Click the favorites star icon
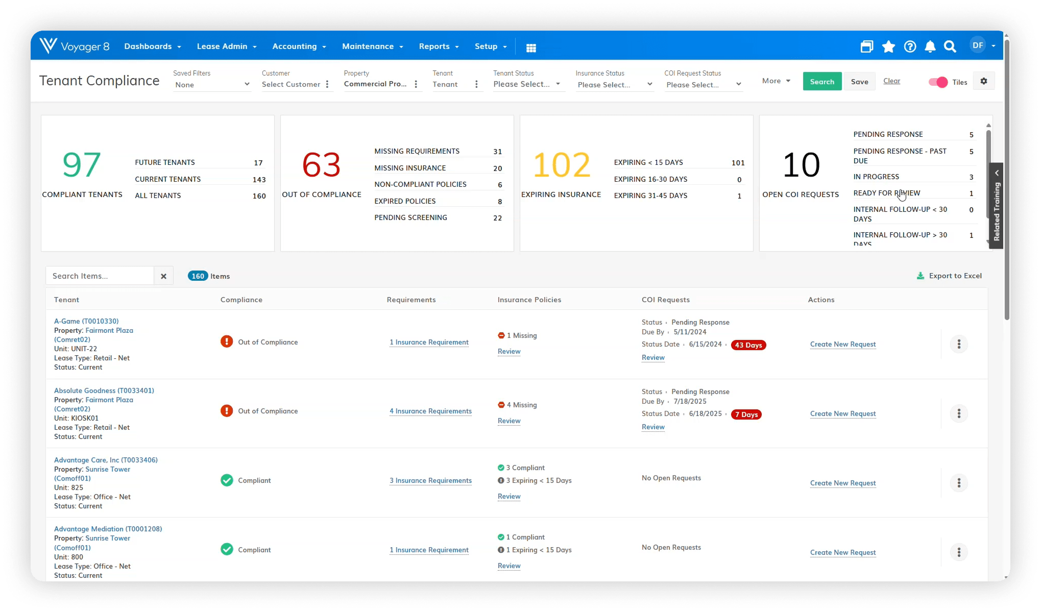The width and height of the screenshot is (1041, 612). coord(888,47)
